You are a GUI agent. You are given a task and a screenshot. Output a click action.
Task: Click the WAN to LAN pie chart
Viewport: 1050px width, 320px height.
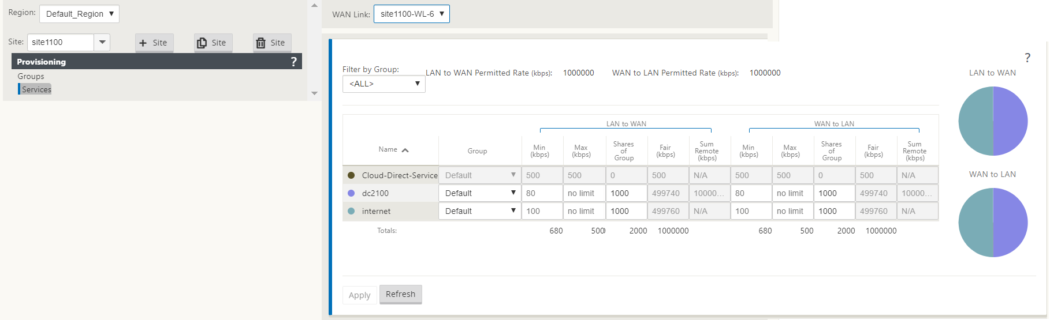point(993,223)
